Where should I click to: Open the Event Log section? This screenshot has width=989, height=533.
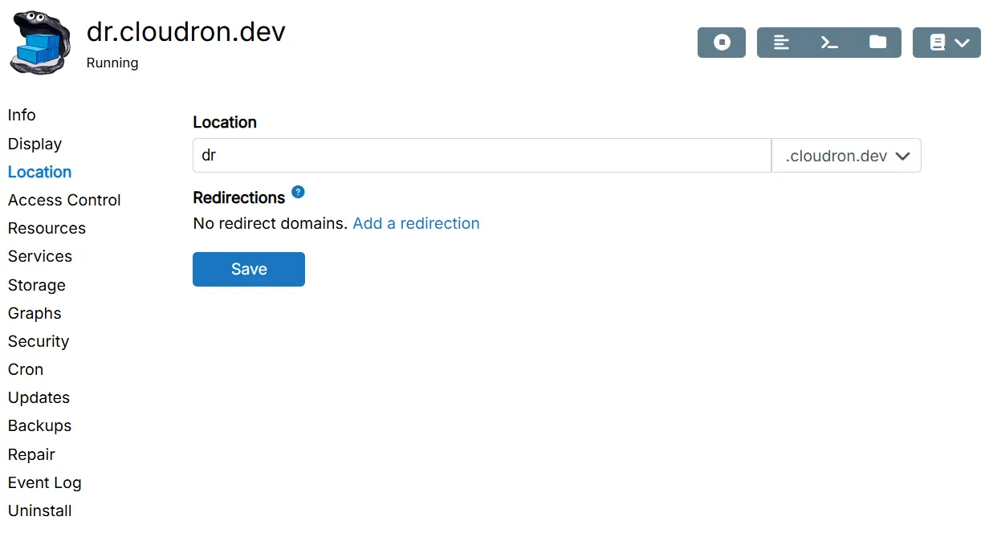point(45,482)
